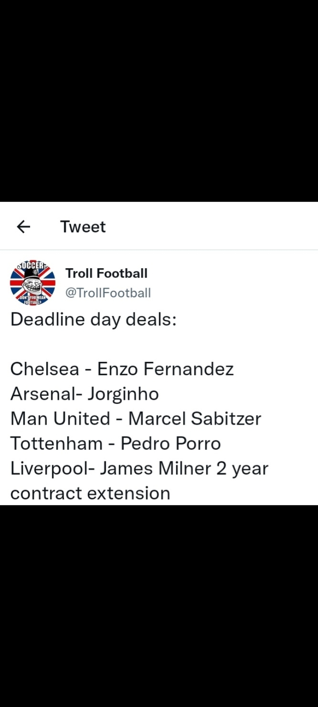Tap the name James Milner
Screen dimensions: 318x707
click(155, 468)
